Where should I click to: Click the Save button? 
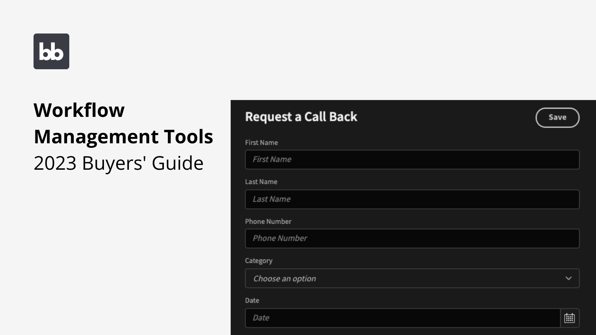557,117
